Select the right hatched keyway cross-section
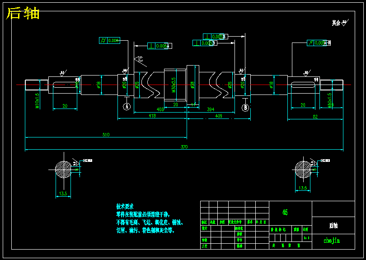Viewport: 366px width, 260px height. (x=303, y=170)
